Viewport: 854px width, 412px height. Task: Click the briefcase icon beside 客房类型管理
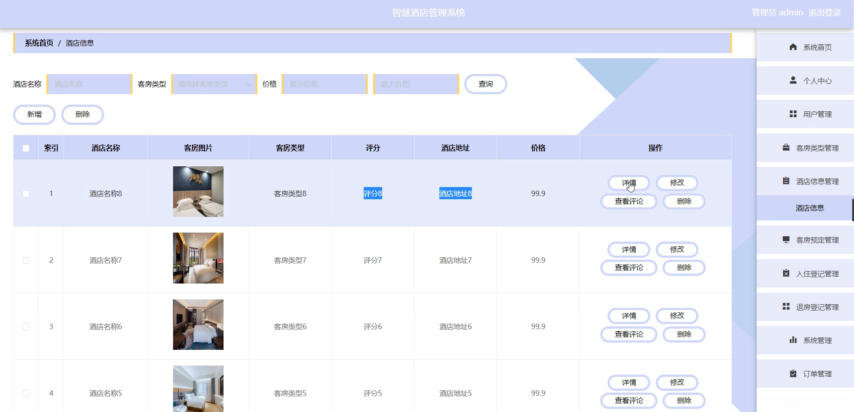[x=786, y=147]
